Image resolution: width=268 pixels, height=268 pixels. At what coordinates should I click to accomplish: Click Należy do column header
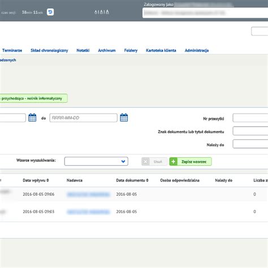[x=223, y=180]
